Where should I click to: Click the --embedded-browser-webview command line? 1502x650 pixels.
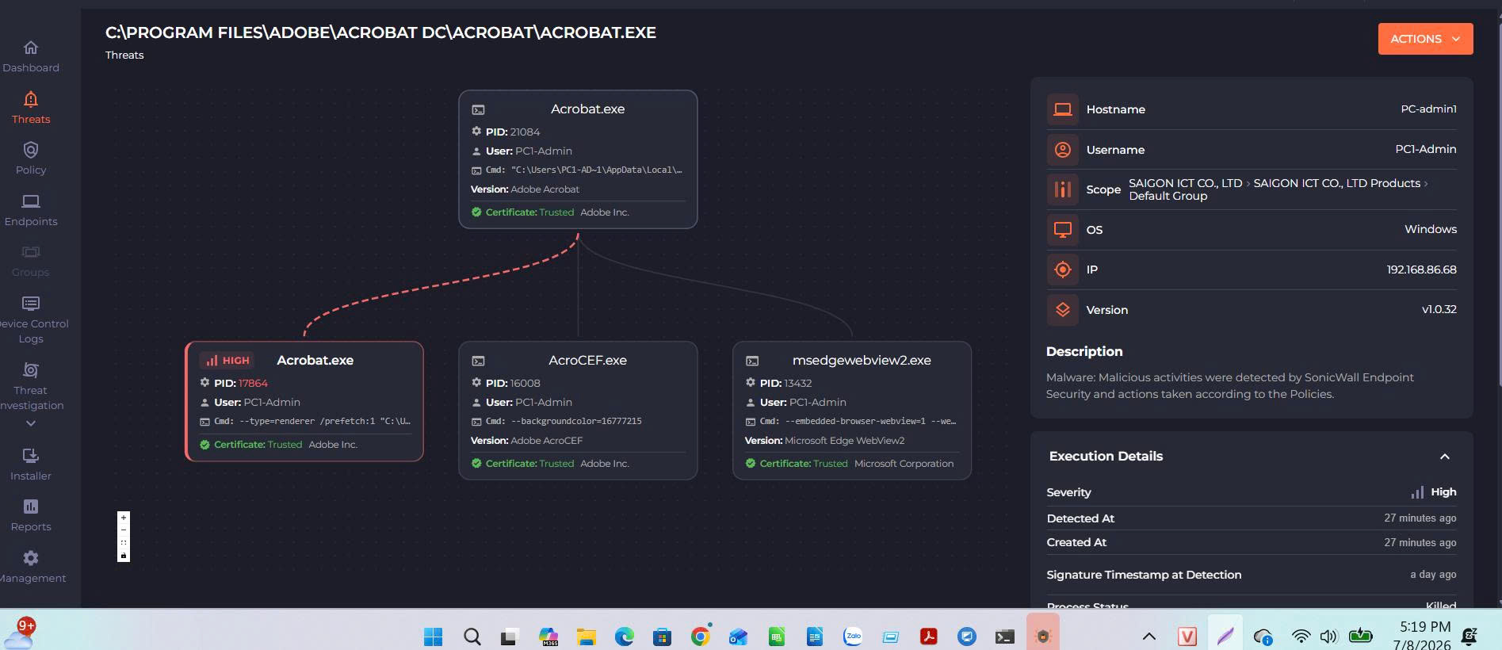point(870,421)
